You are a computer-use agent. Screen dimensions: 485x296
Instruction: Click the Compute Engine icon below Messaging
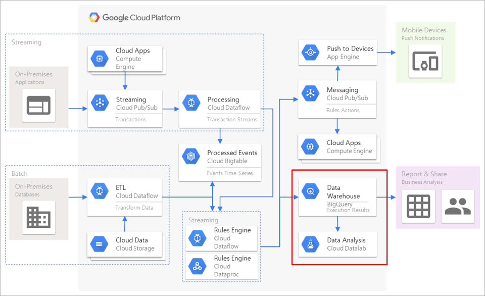click(x=310, y=146)
